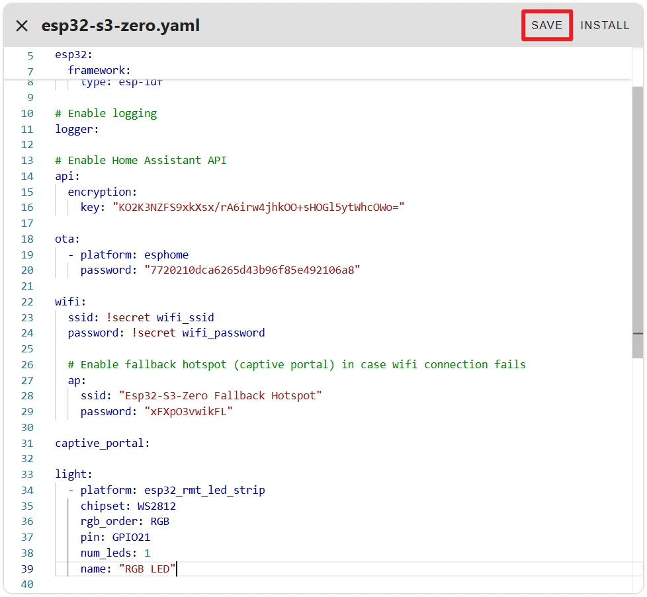The image size is (647, 597).
Task: Click the 'rgb_order: RGB' line
Action: tap(125, 521)
